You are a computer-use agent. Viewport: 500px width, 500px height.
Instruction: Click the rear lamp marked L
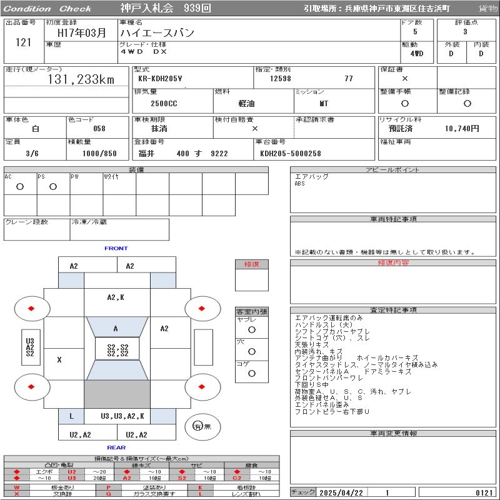click(71, 416)
